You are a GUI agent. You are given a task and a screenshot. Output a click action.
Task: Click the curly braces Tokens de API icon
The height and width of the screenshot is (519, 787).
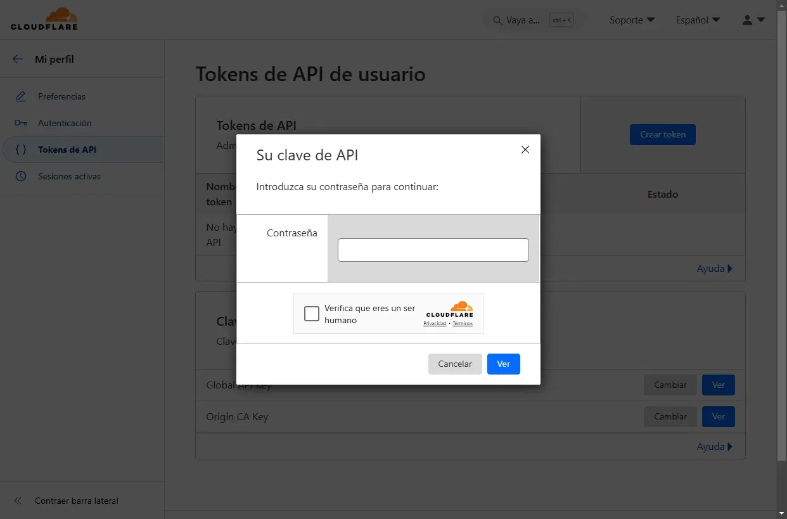pyautogui.click(x=21, y=150)
